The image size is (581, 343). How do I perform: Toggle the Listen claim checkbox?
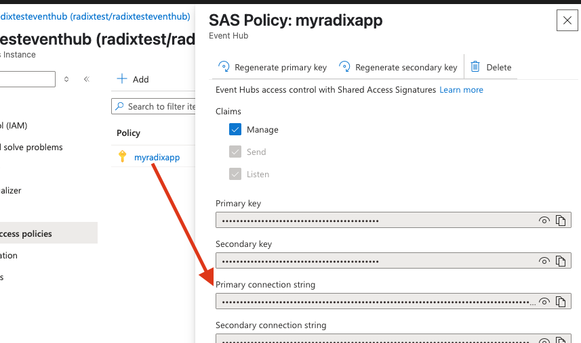(235, 174)
